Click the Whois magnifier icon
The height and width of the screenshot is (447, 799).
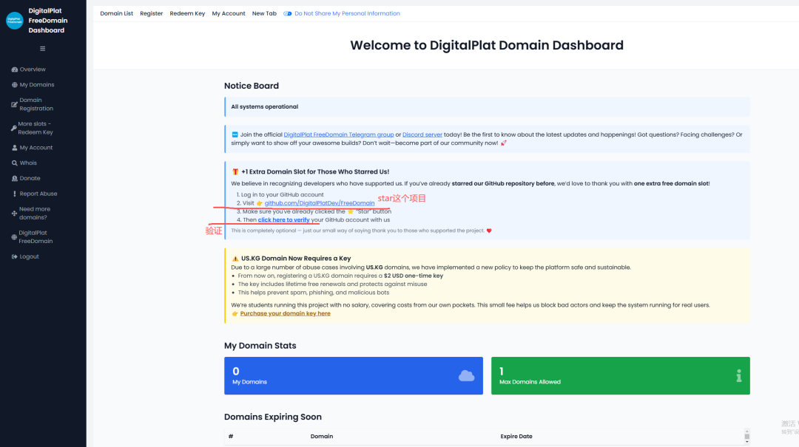[14, 163]
